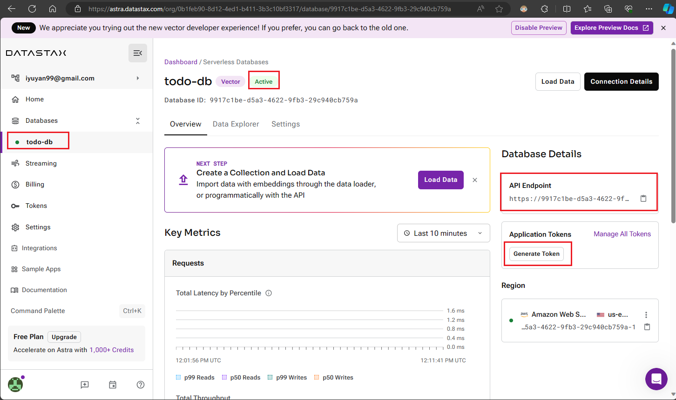
Task: Toggle the browser split screen icon
Action: click(x=567, y=9)
